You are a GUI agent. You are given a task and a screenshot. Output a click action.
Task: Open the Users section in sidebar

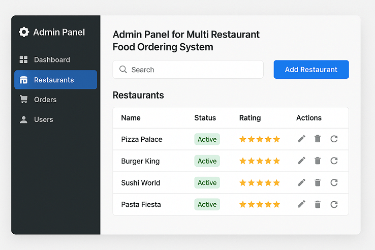(x=43, y=119)
